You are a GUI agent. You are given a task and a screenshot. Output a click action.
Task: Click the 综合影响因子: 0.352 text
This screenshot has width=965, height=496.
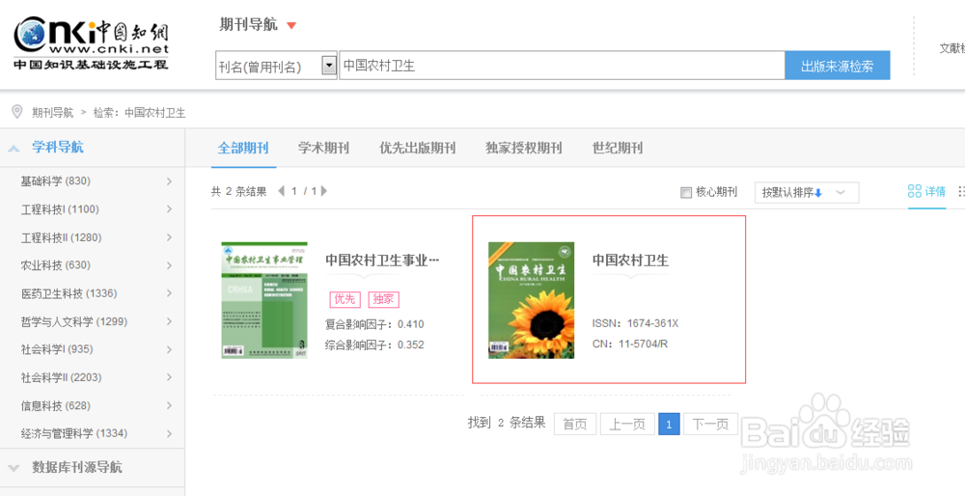(374, 344)
